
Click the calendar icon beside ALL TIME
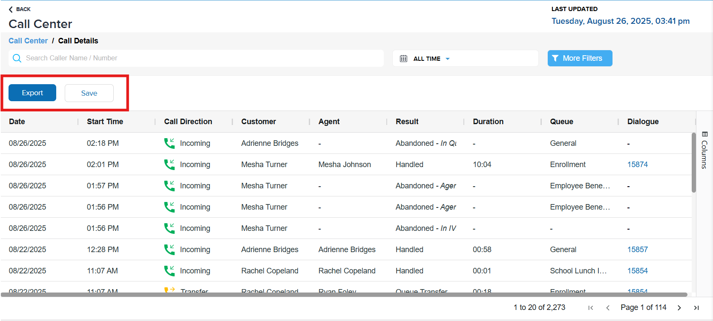(x=403, y=59)
